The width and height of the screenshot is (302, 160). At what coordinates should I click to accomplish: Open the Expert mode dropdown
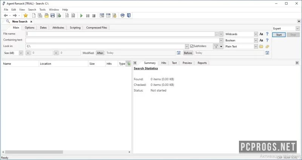(x=297, y=29)
